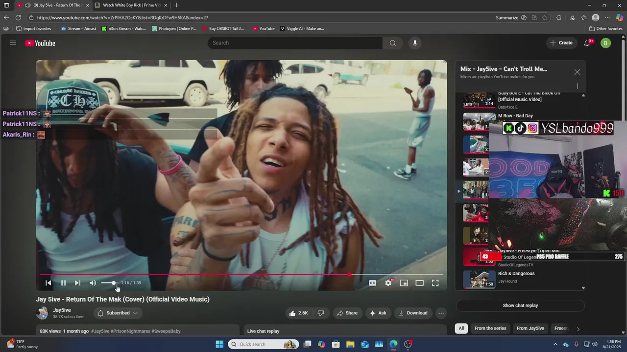Show hidden system tray icons
The height and width of the screenshot is (352, 627).
click(x=555, y=344)
